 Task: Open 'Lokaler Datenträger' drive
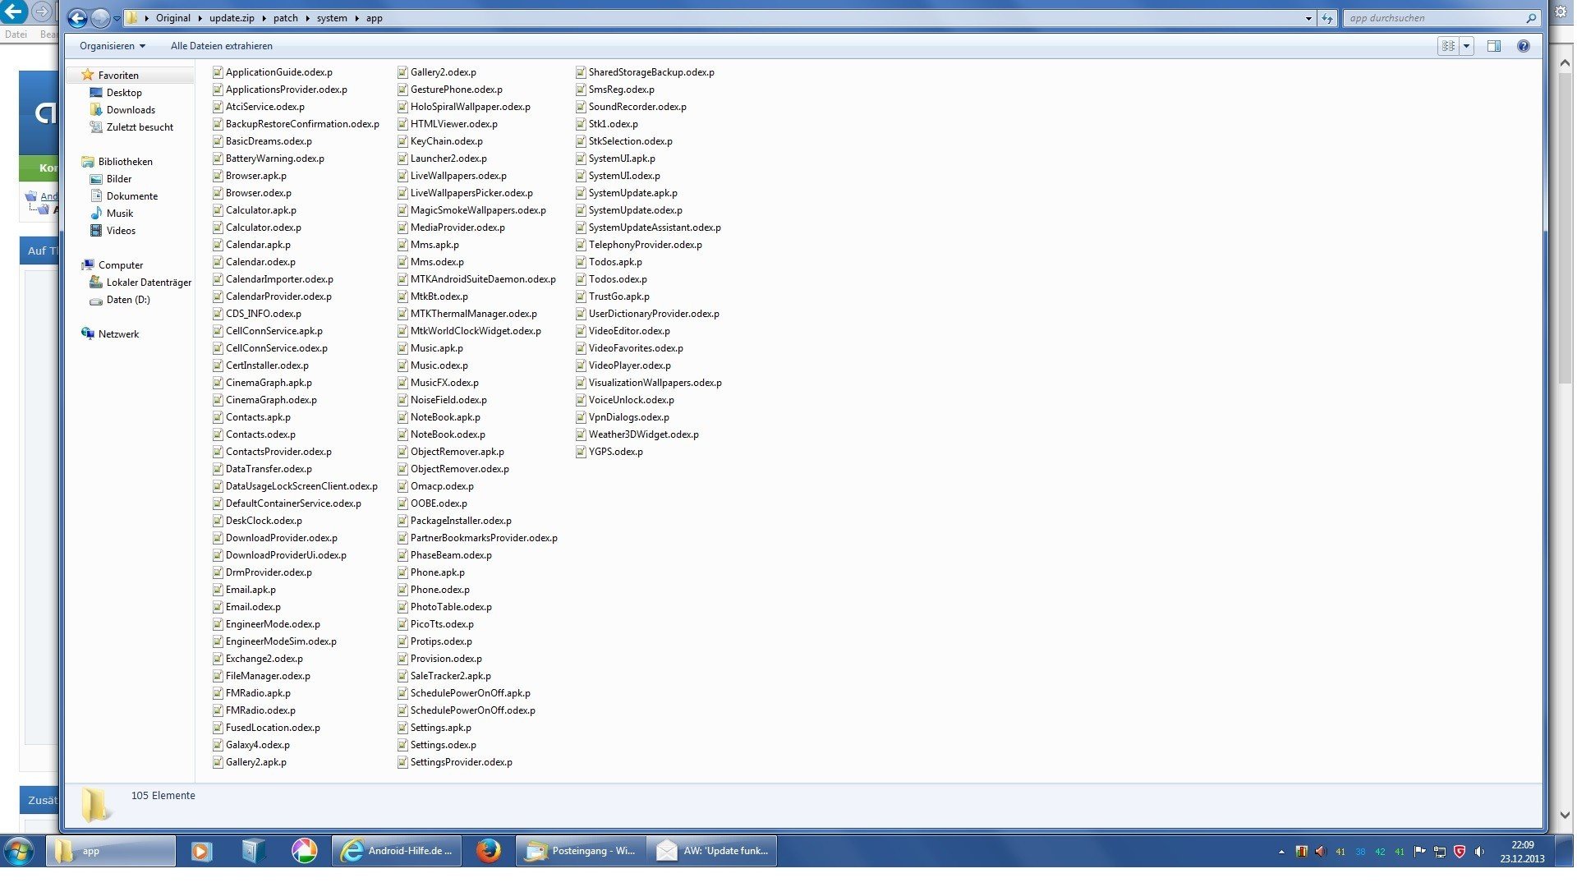pos(149,283)
